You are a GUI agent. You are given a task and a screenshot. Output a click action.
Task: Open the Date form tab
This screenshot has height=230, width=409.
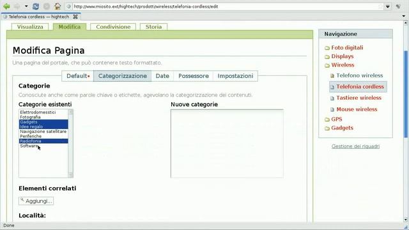coord(162,76)
